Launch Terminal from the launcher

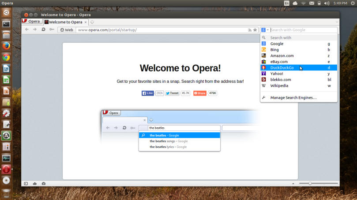tap(6, 24)
